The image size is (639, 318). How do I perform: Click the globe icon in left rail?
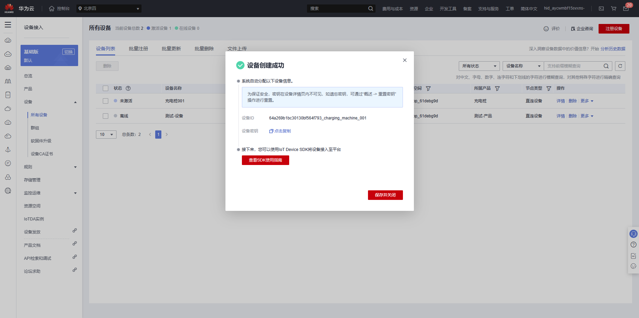click(x=8, y=191)
